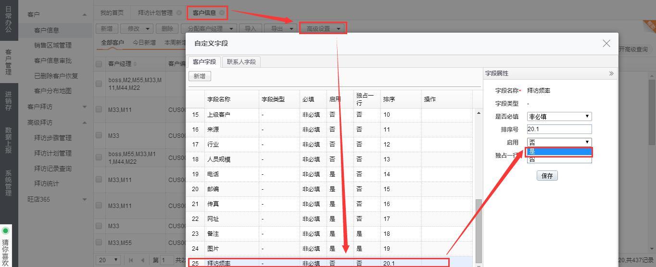Close the 拜访计划管理 tab via its x icon
This screenshot has height=267, width=656.
(x=179, y=13)
